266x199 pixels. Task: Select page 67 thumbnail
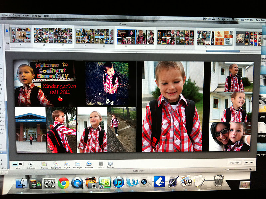[x=21, y=35]
